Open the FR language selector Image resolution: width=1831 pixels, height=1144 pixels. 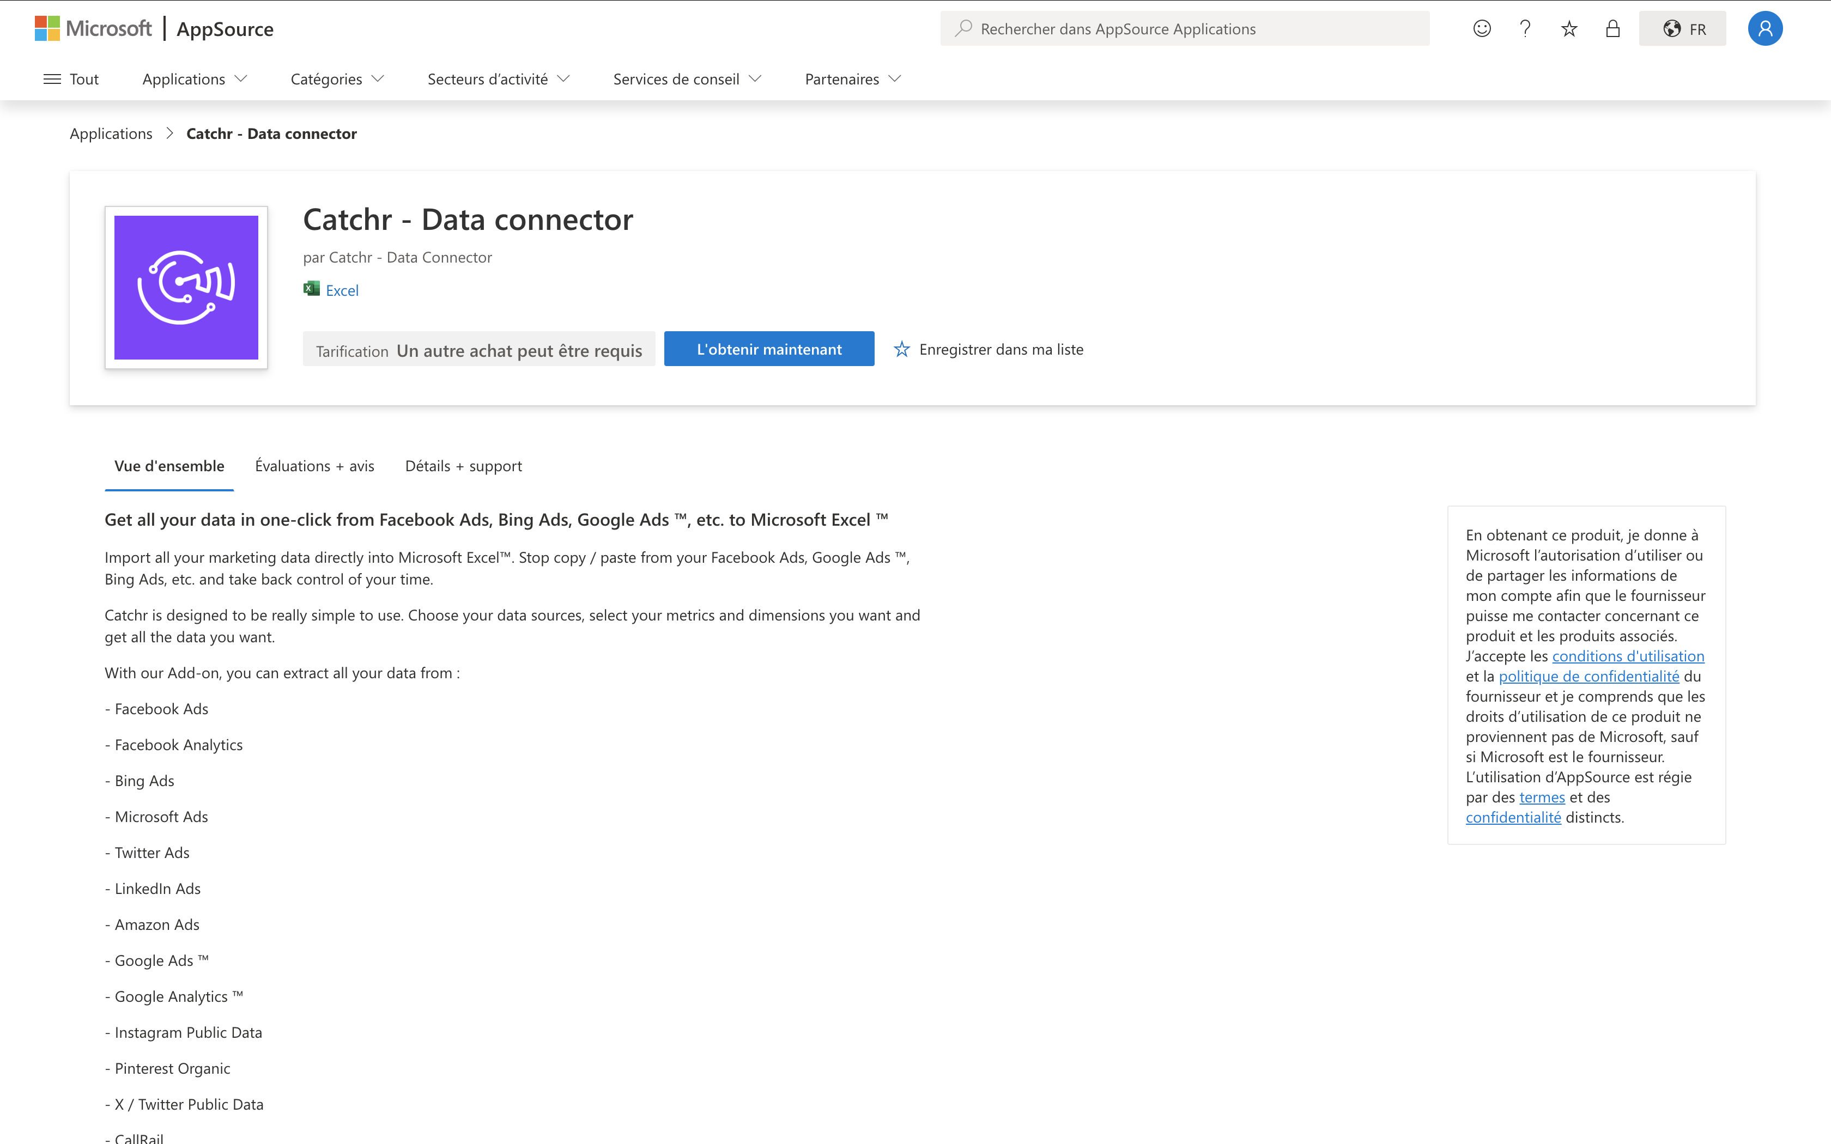coord(1683,29)
